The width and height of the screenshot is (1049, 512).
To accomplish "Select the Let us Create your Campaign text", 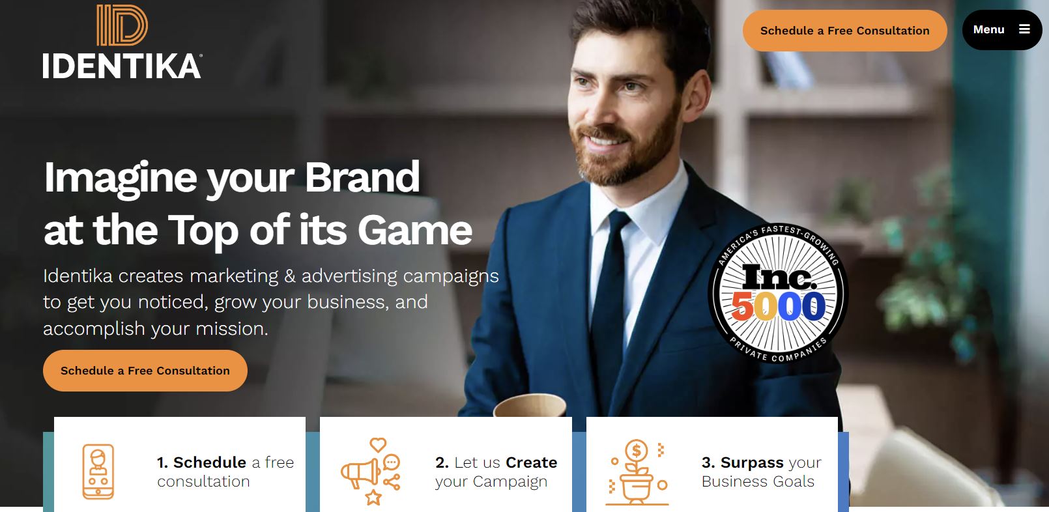I will (x=496, y=472).
